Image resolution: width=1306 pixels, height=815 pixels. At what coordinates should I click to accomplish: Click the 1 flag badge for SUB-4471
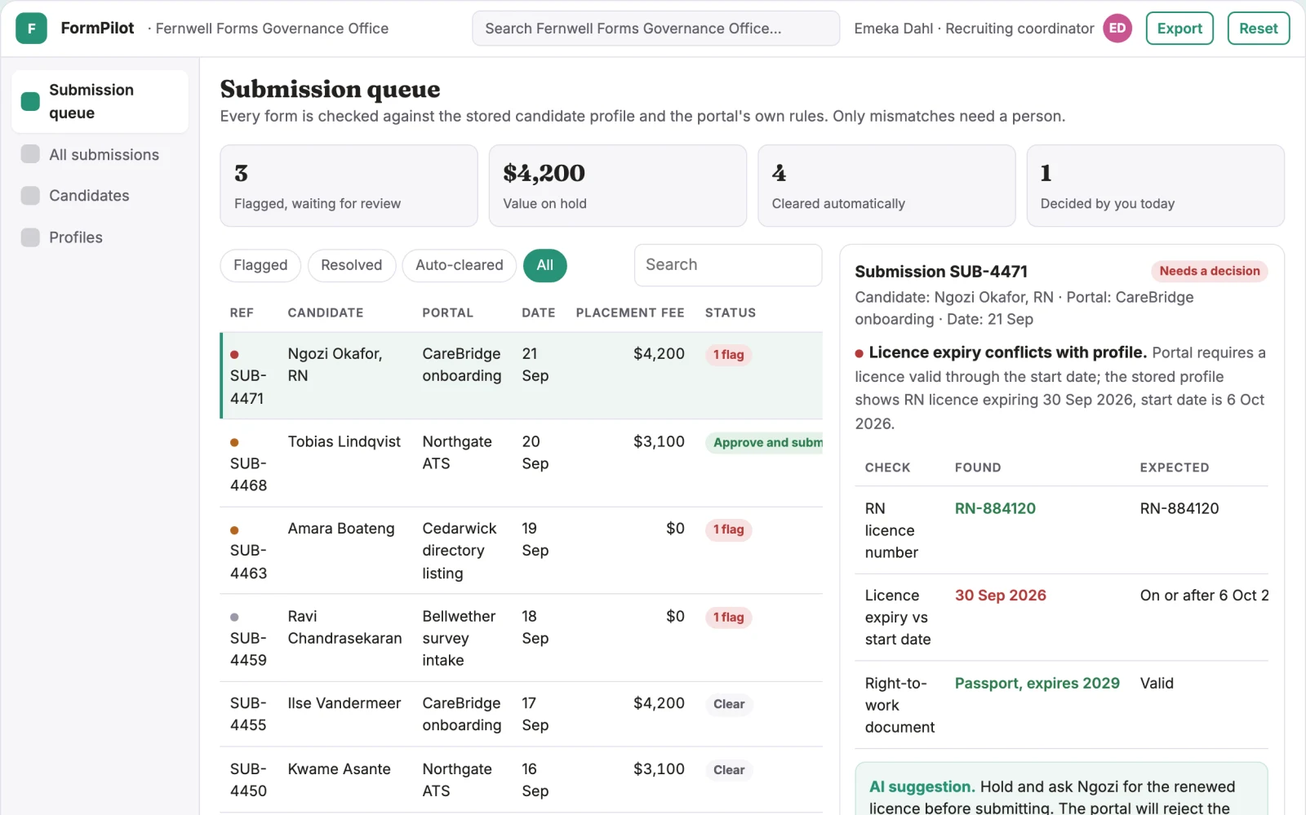pos(729,355)
